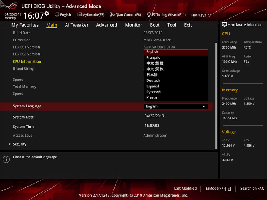Click the Qfan Control fan icon
This screenshot has width=267, height=200.
[112, 14]
